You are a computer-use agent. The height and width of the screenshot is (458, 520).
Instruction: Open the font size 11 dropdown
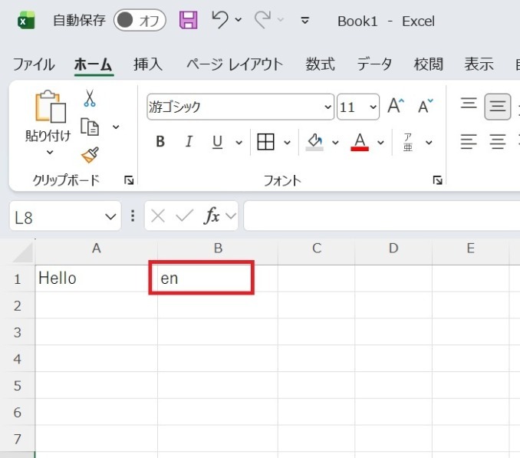pos(373,107)
